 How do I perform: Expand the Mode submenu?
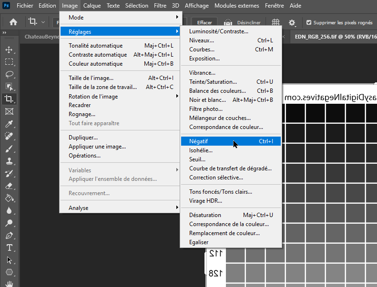(120, 18)
